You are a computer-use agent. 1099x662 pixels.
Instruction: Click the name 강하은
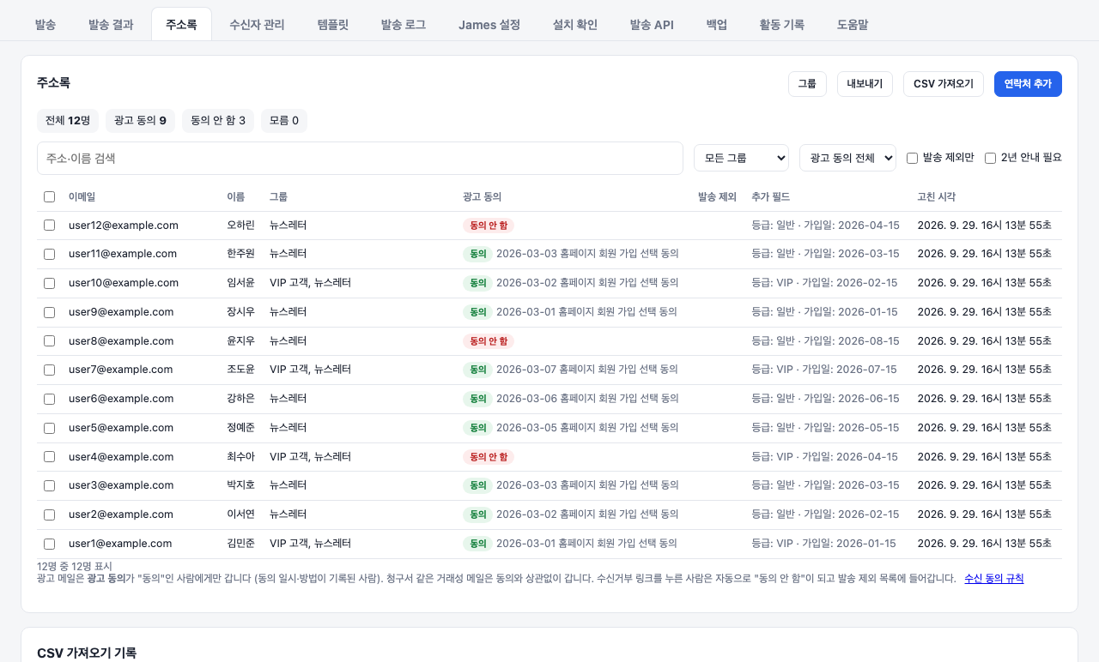(241, 399)
